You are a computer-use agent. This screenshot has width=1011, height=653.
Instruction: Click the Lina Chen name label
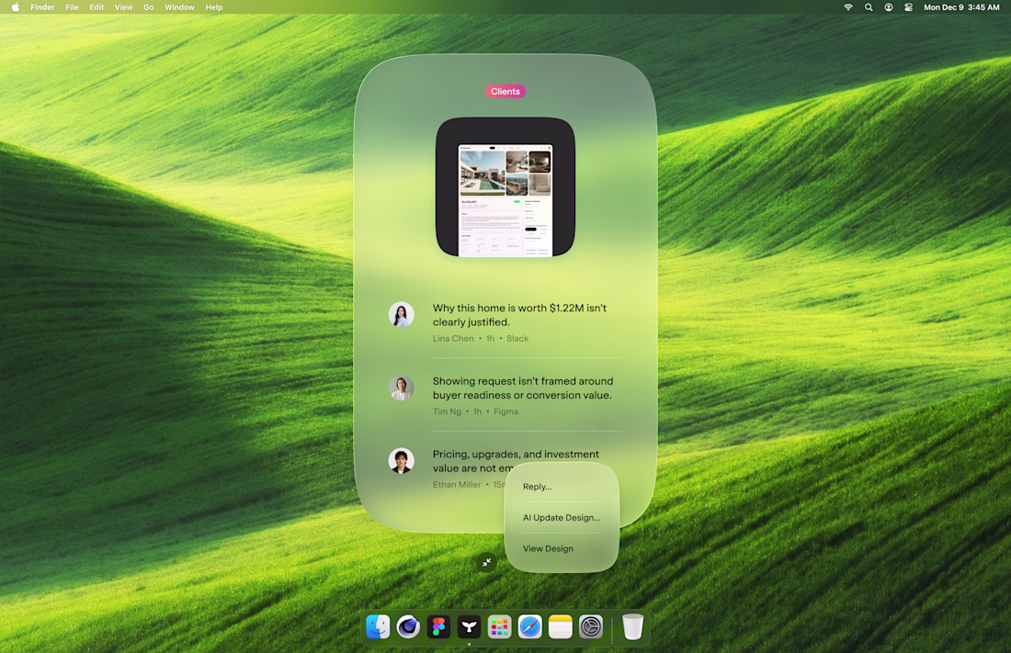453,338
